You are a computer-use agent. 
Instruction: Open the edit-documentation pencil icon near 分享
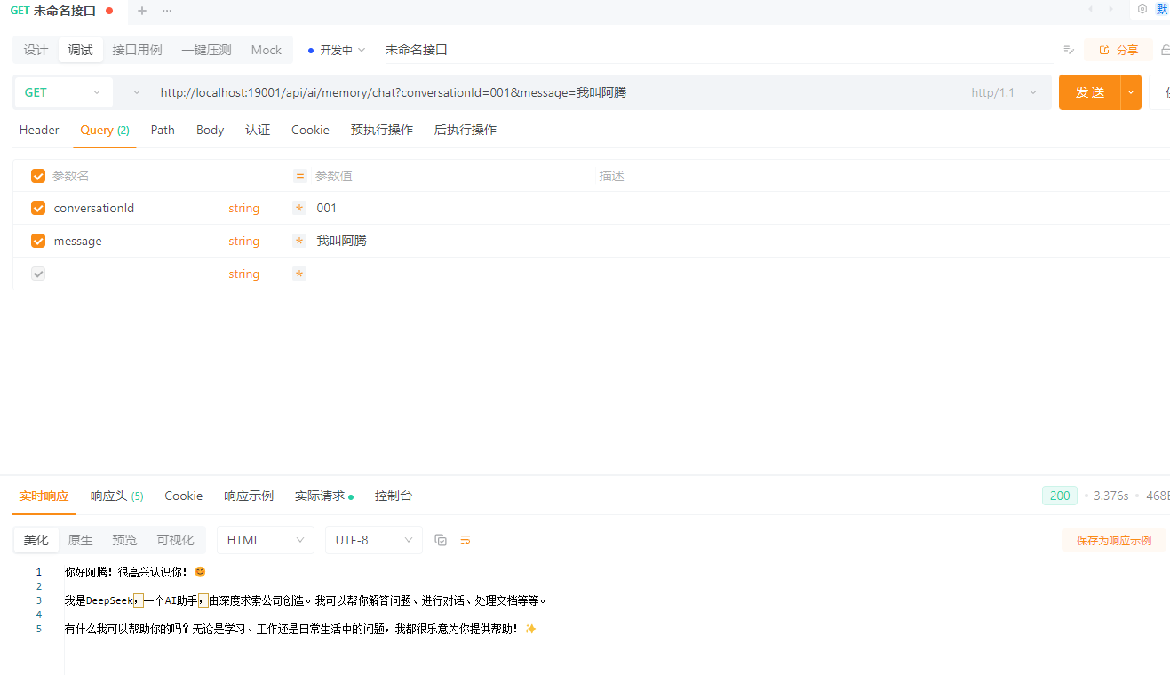click(x=1069, y=50)
